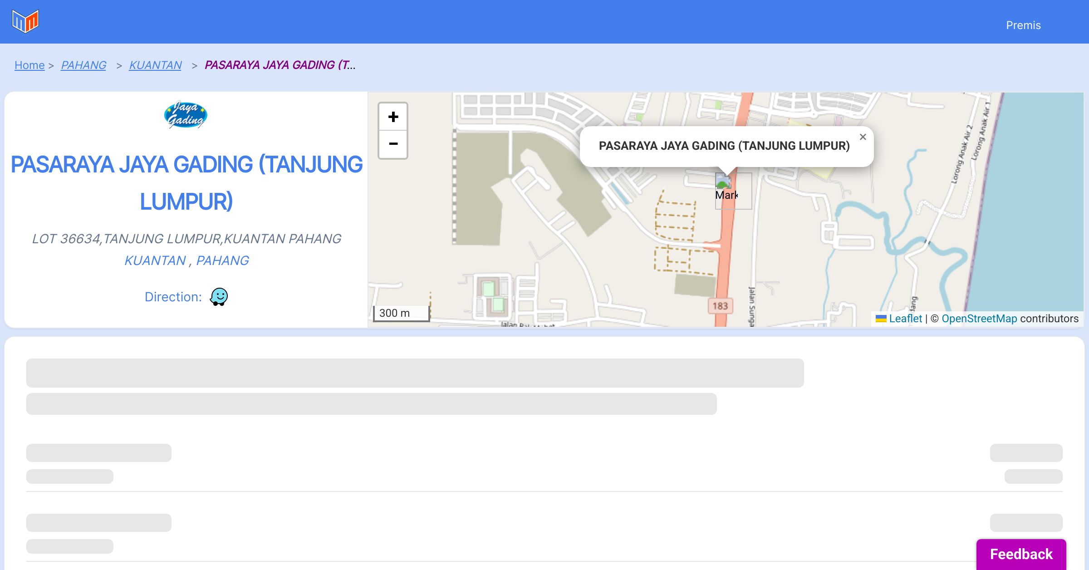Viewport: 1089px width, 570px height.
Task: Click the Direction: label
Action: 173,297
